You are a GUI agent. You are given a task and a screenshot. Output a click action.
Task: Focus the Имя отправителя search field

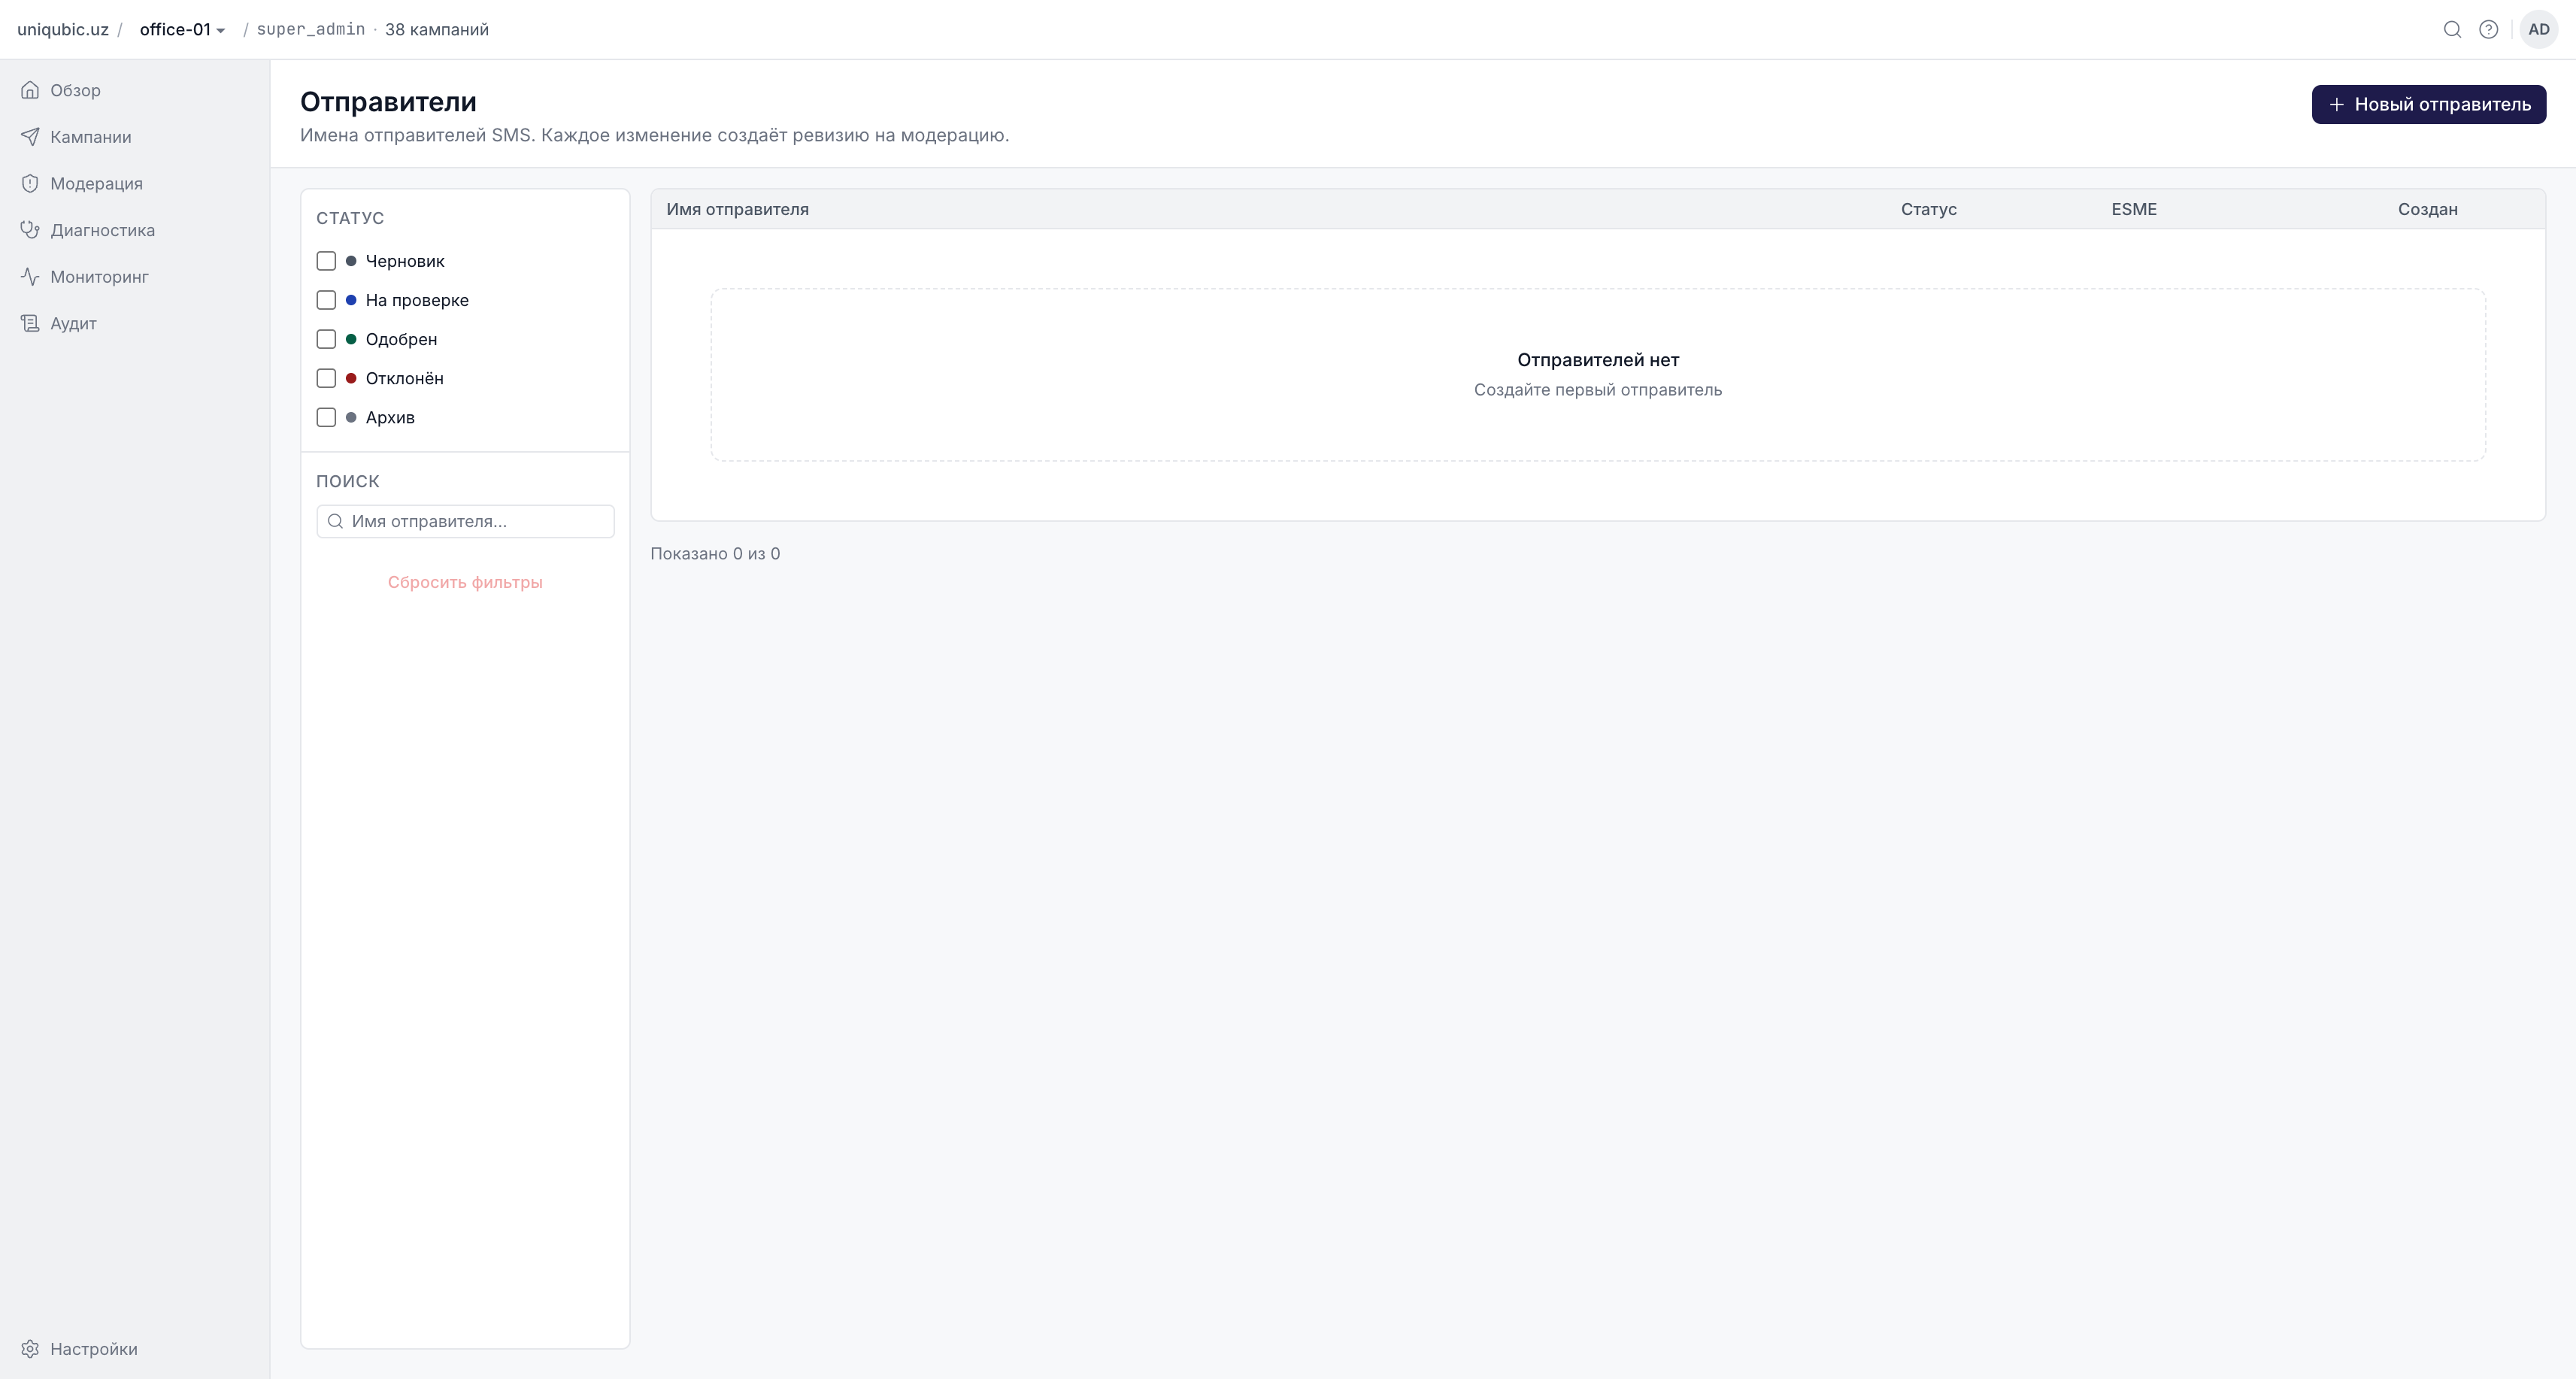pyautogui.click(x=465, y=521)
